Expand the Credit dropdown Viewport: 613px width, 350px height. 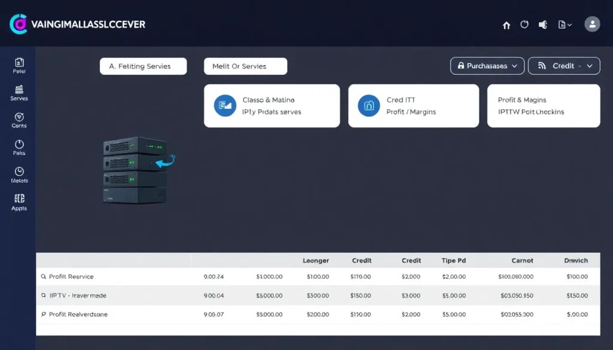click(564, 66)
